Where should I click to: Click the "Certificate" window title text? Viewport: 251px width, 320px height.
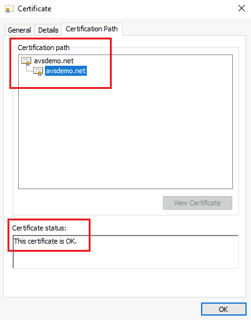pyautogui.click(x=34, y=9)
